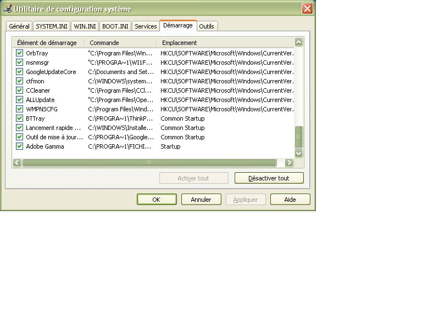The width and height of the screenshot is (428, 312).
Task: Switch to BOOT.INI tab
Action: 115,26
